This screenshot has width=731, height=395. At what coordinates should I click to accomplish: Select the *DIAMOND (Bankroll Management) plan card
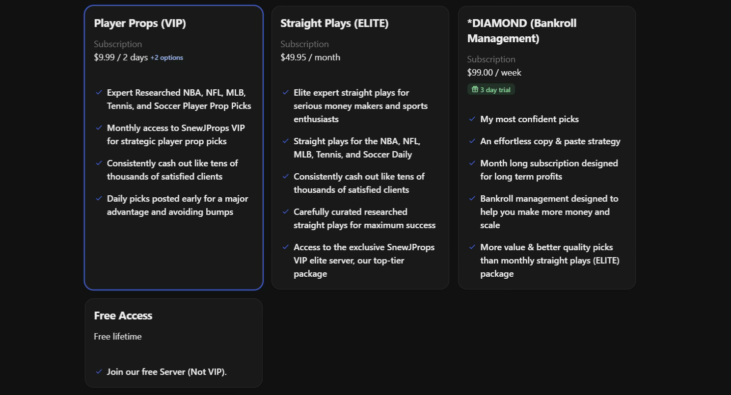tap(547, 148)
